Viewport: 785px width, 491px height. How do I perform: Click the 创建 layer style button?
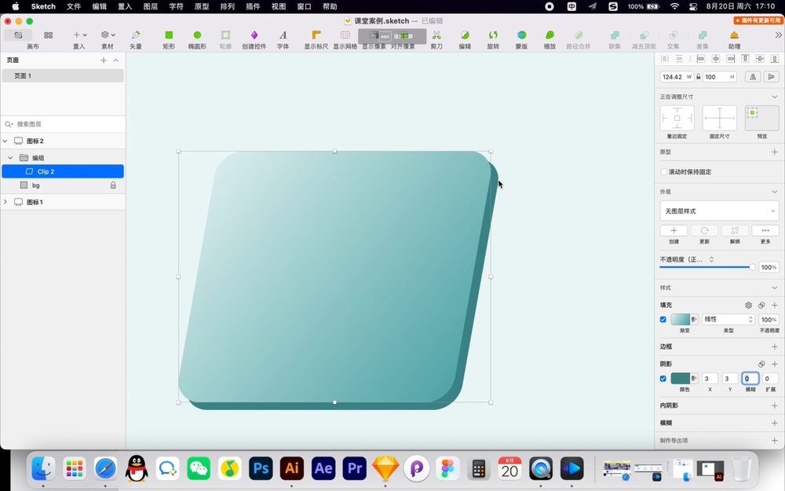click(674, 230)
